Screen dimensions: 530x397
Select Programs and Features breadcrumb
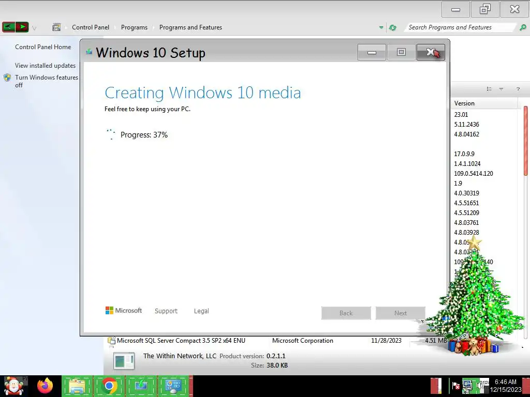tap(190, 27)
